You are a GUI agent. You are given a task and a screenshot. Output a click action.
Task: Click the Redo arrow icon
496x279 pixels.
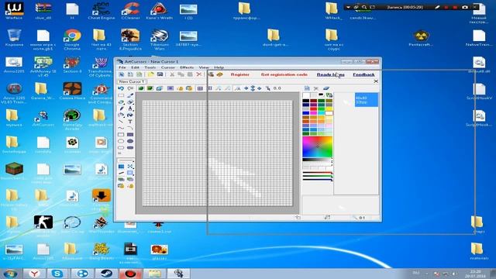pos(130,88)
